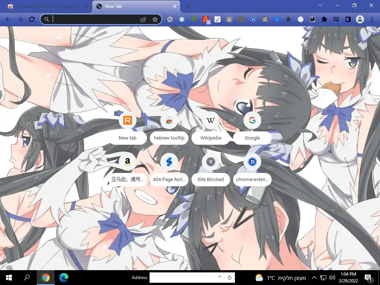Image resolution: width=380 pixels, height=285 pixels.
Task: Open the blue D chrome-extension shortcut icon
Action: point(252,162)
